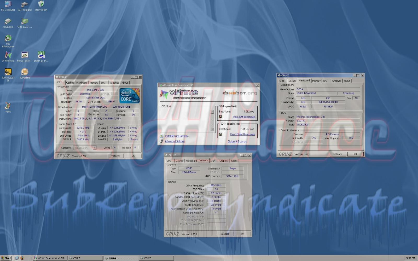Click the X58 SLI Classified model field
The image size is (418, 261).
[x=316, y=93]
